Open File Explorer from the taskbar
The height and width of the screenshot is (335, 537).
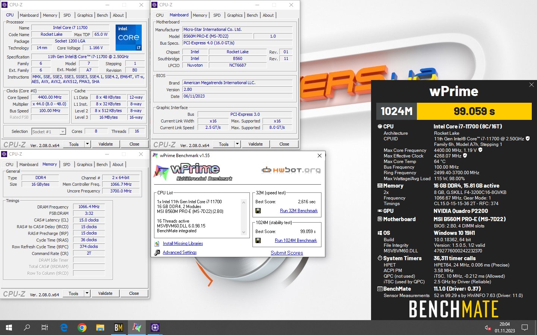(x=100, y=328)
